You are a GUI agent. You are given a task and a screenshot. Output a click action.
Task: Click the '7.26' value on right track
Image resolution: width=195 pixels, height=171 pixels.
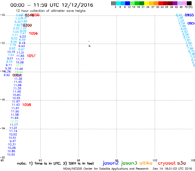point(181,21)
